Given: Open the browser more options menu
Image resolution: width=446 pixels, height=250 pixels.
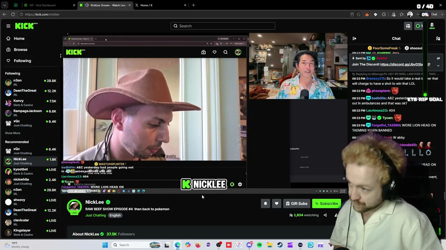Looking at the screenshot, I should 418,14.
